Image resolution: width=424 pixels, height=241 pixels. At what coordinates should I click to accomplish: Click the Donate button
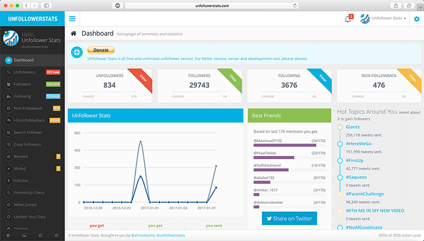click(x=101, y=50)
